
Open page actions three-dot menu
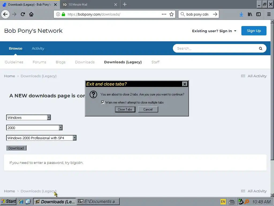[x=164, y=14]
